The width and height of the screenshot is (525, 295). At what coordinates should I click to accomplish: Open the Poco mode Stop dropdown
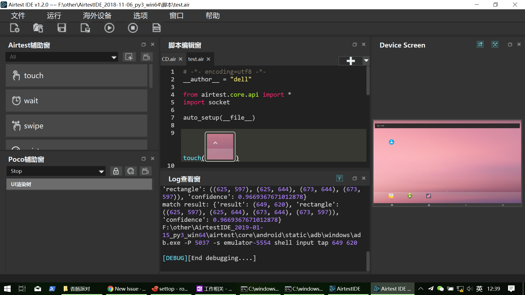tap(56, 171)
